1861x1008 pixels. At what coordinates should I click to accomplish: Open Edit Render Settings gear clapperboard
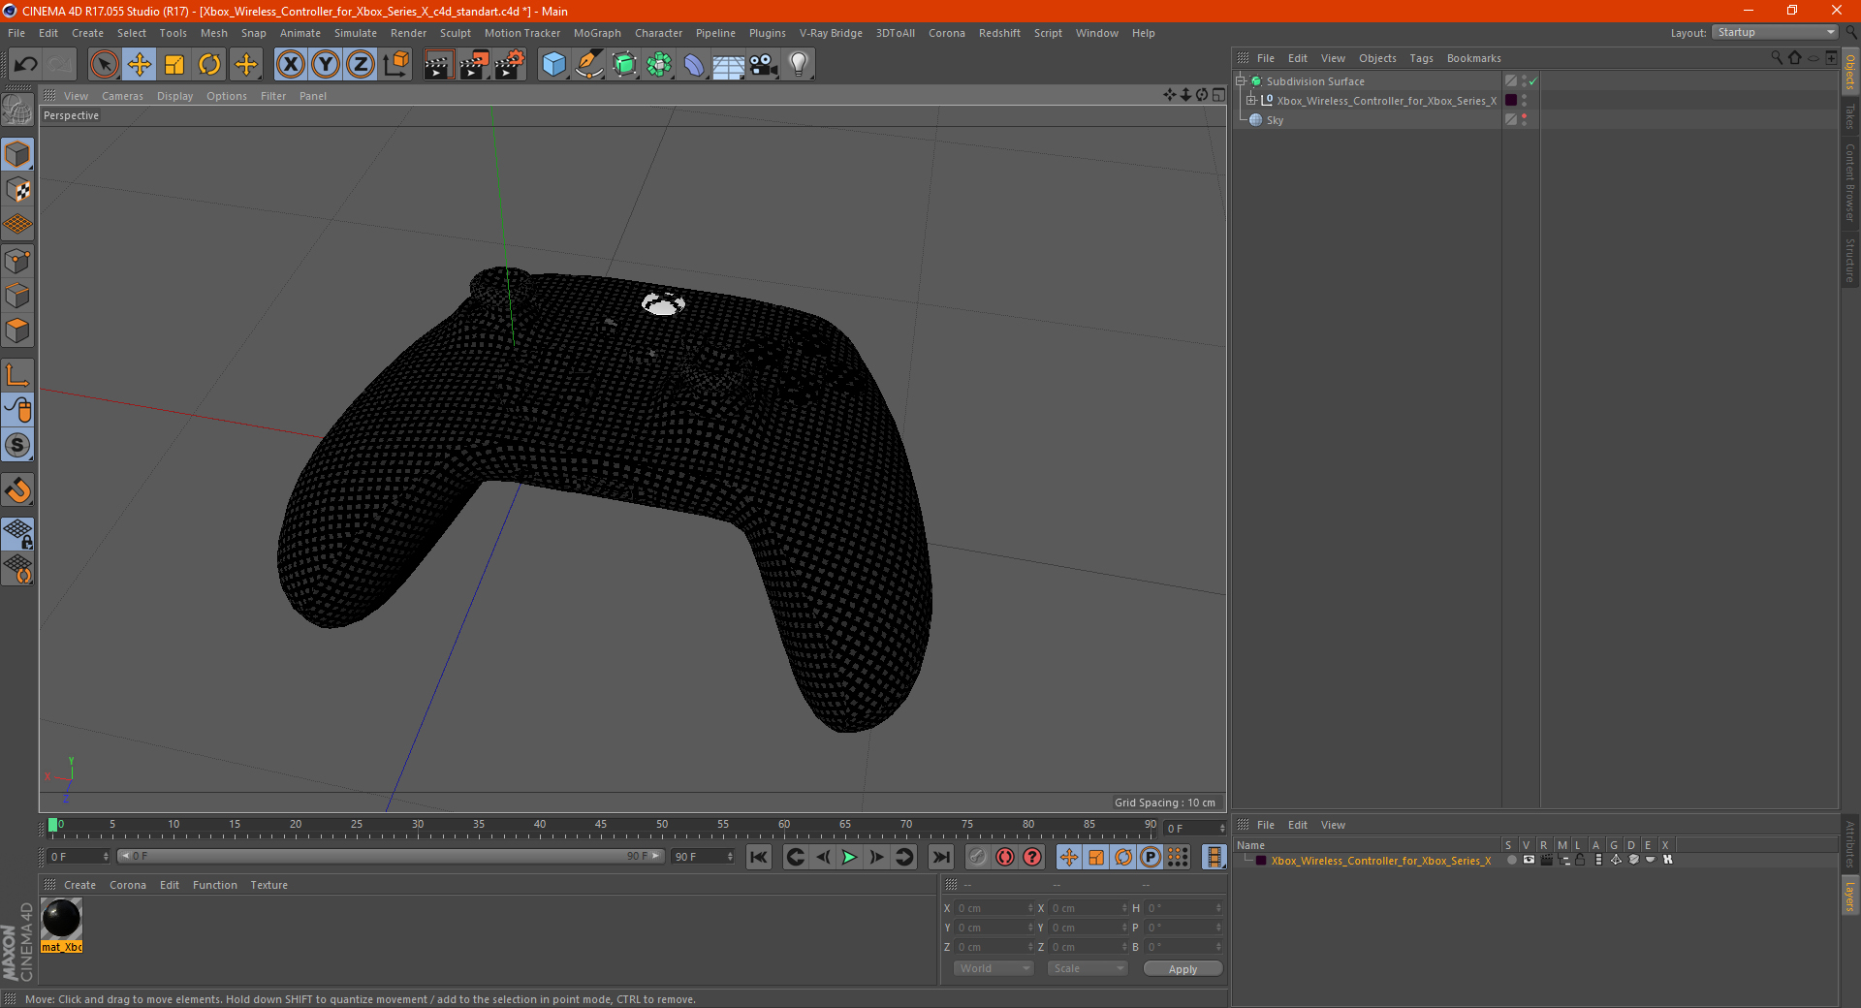point(510,65)
